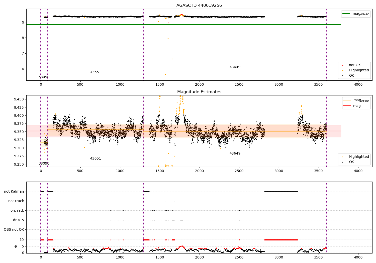
Task: Click the 9.275 y-axis tick label
Action: click(x=19, y=156)
